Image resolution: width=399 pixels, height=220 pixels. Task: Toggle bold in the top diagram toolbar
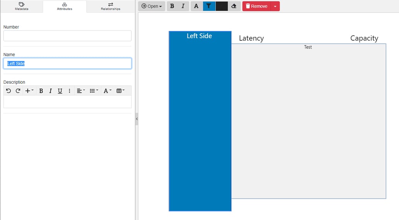pos(172,6)
